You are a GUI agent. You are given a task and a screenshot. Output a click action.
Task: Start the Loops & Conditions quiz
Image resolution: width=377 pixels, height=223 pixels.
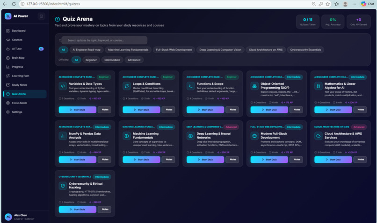[141, 110]
